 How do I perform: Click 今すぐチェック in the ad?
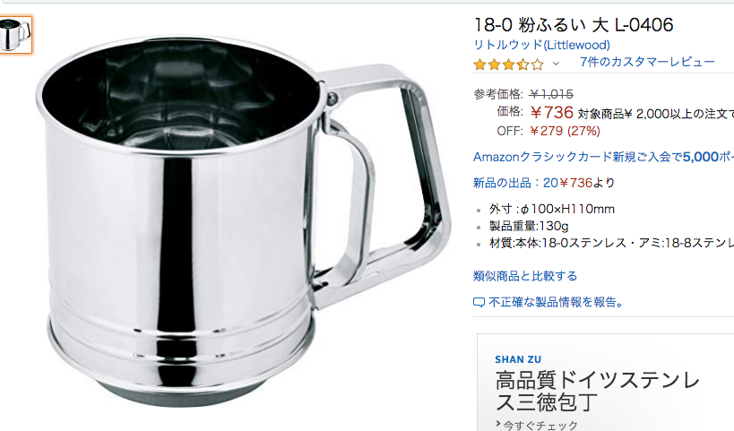tap(540, 426)
